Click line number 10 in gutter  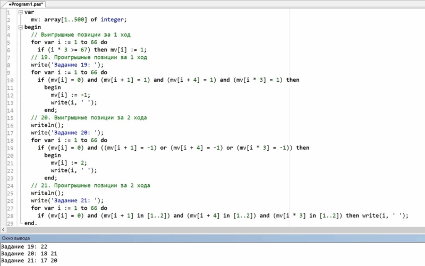tap(10, 80)
